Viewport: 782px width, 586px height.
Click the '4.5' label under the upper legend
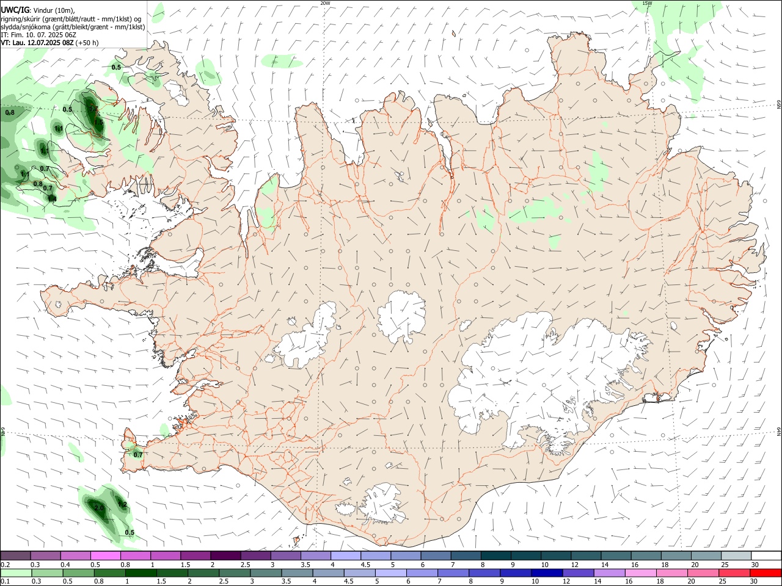click(365, 565)
